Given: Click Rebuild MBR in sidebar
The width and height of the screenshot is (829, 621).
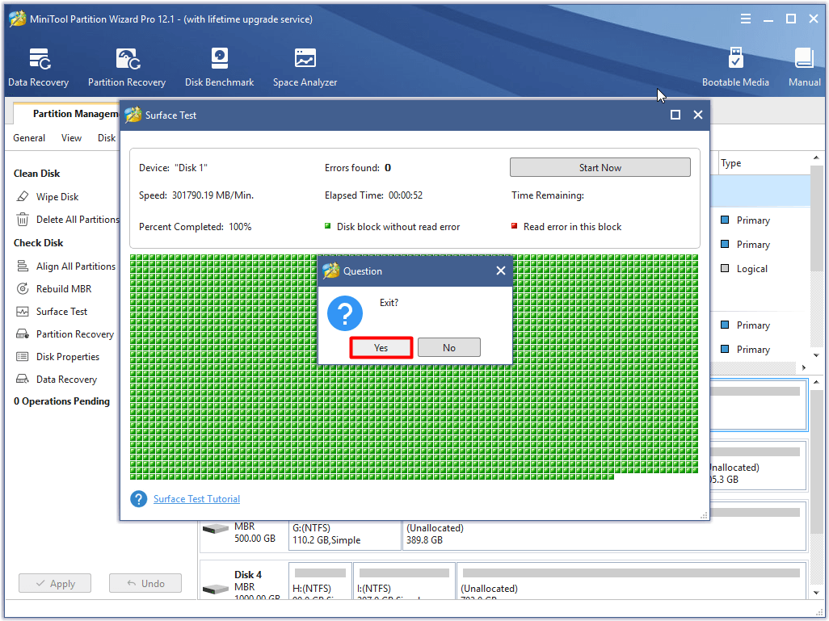Looking at the screenshot, I should pos(54,289).
